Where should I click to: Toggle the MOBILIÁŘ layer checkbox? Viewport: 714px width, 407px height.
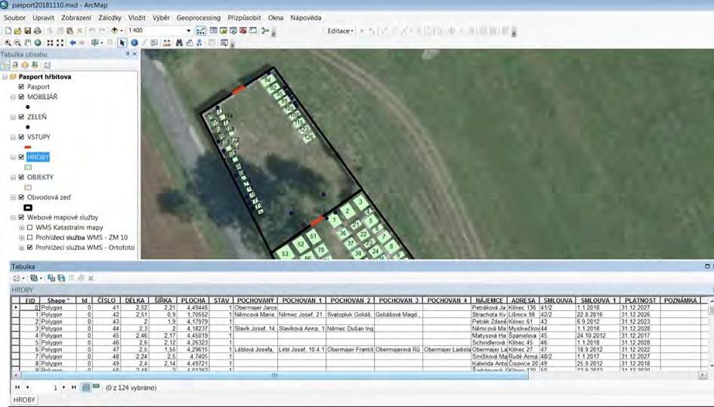(21, 97)
